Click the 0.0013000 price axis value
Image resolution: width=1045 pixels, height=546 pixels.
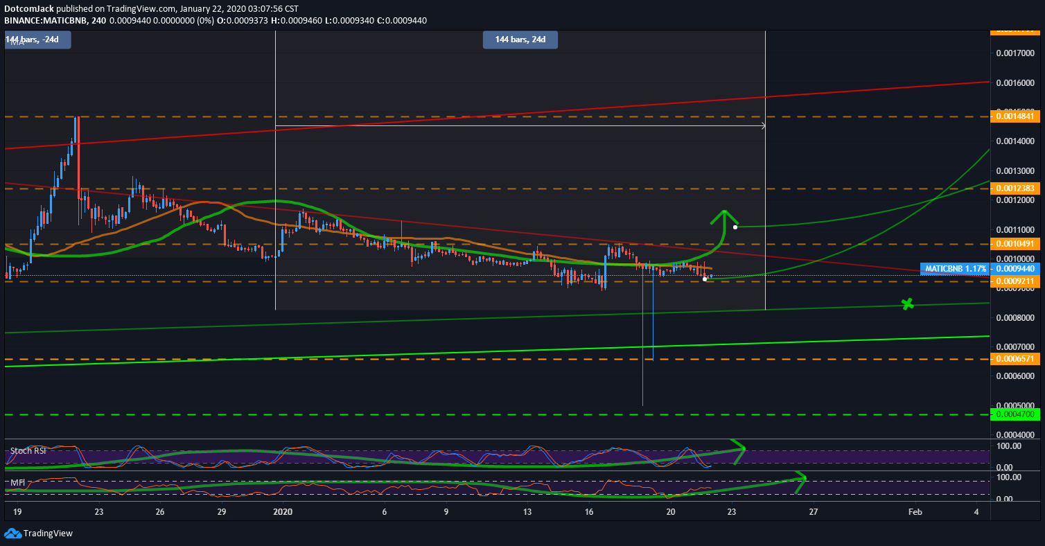tap(1015, 170)
